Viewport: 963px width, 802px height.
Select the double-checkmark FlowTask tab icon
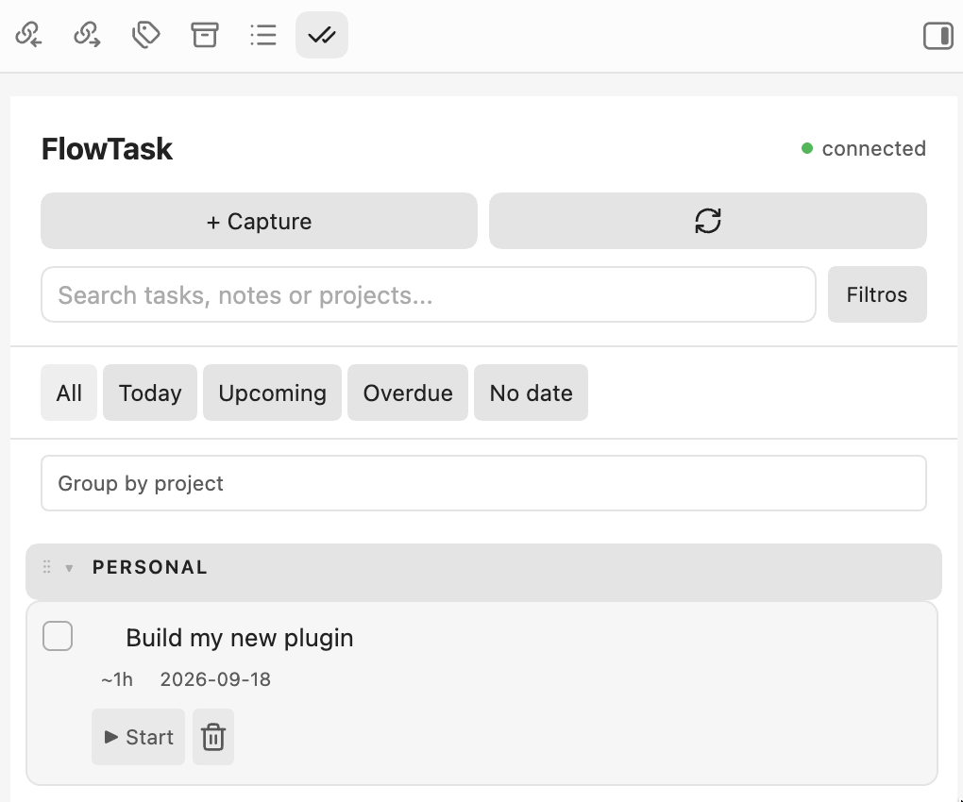[322, 35]
